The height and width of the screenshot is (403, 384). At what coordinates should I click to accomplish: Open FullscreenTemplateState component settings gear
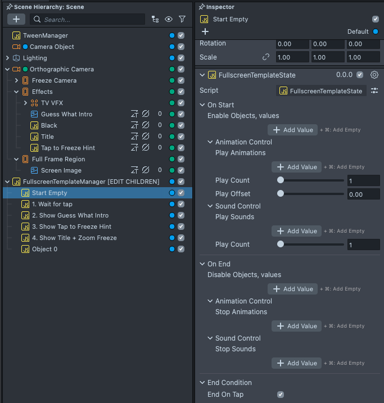(374, 75)
